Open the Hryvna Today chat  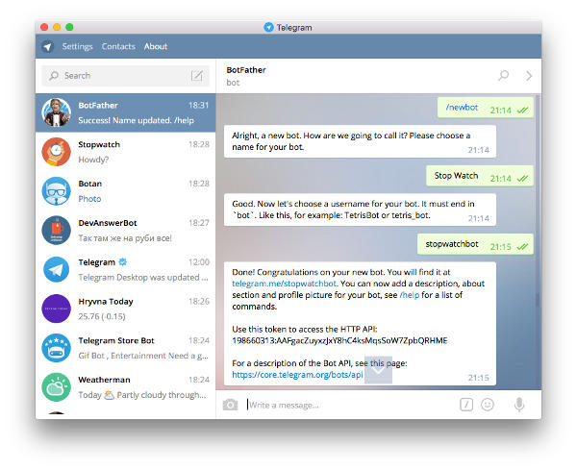(x=125, y=309)
